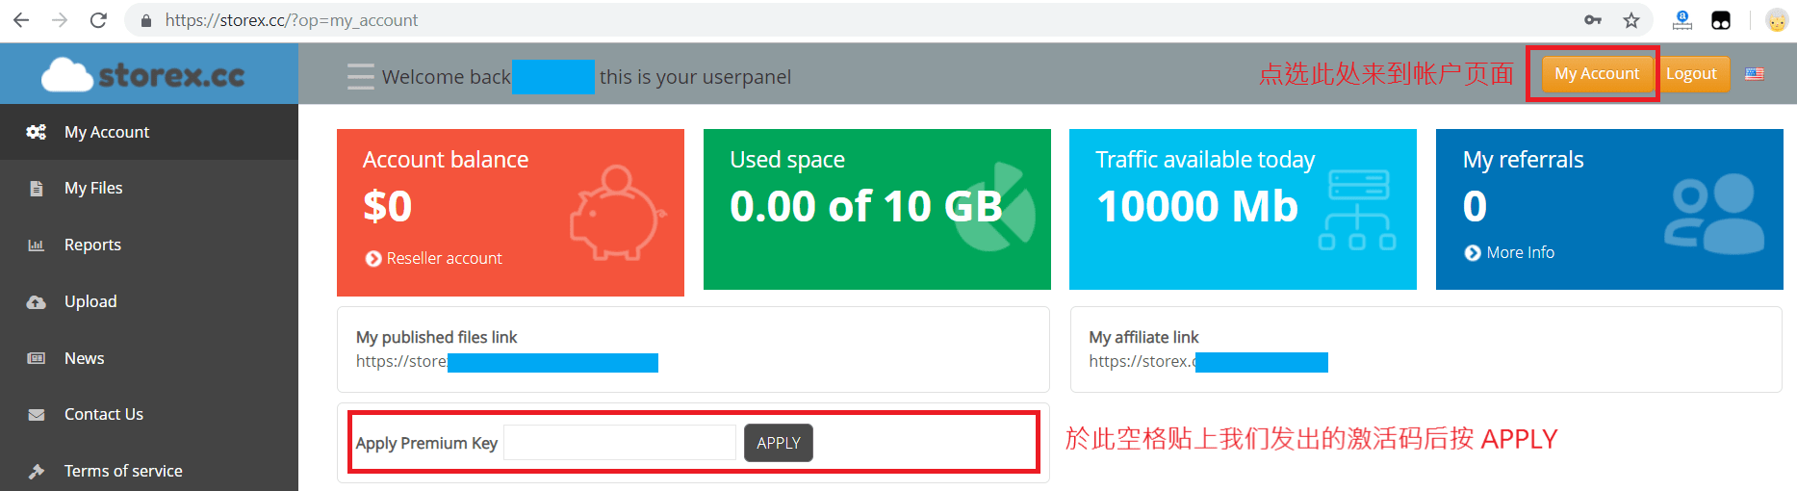Image resolution: width=1797 pixels, height=491 pixels.
Task: Click the orange My Account button
Action: tap(1597, 74)
